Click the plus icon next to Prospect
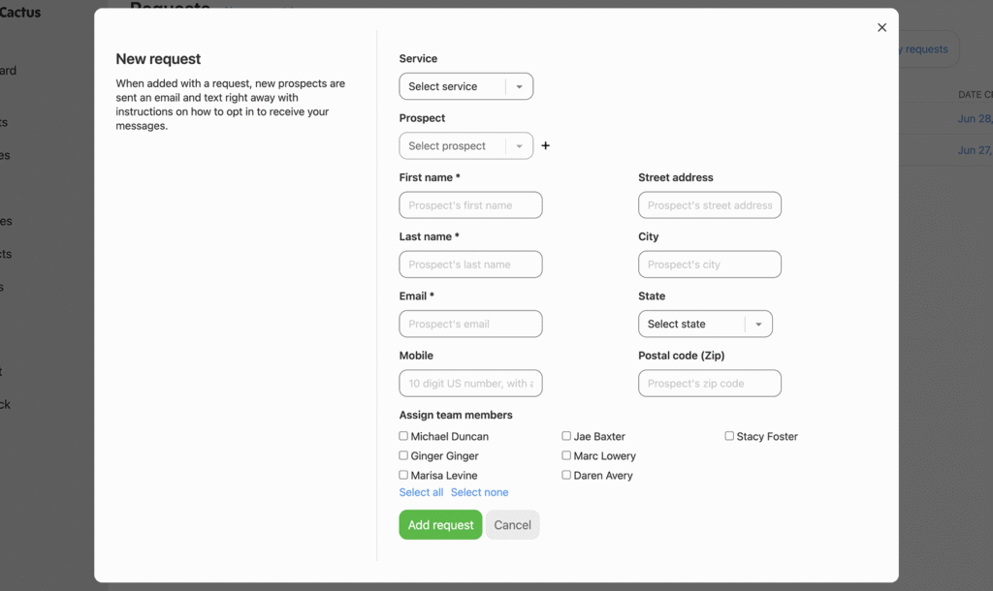 click(545, 146)
